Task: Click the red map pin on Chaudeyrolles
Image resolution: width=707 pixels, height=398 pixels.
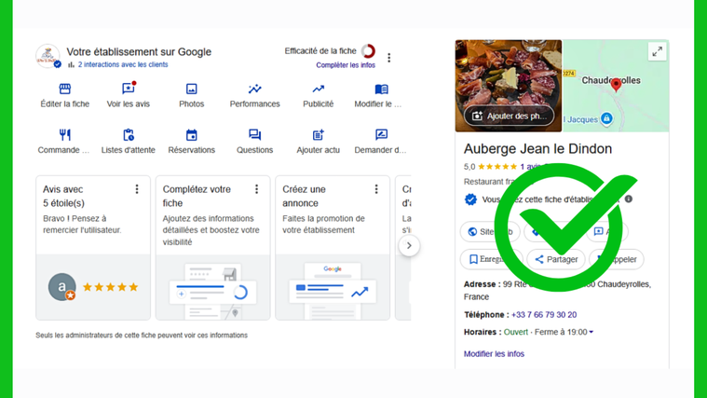Action: point(616,84)
